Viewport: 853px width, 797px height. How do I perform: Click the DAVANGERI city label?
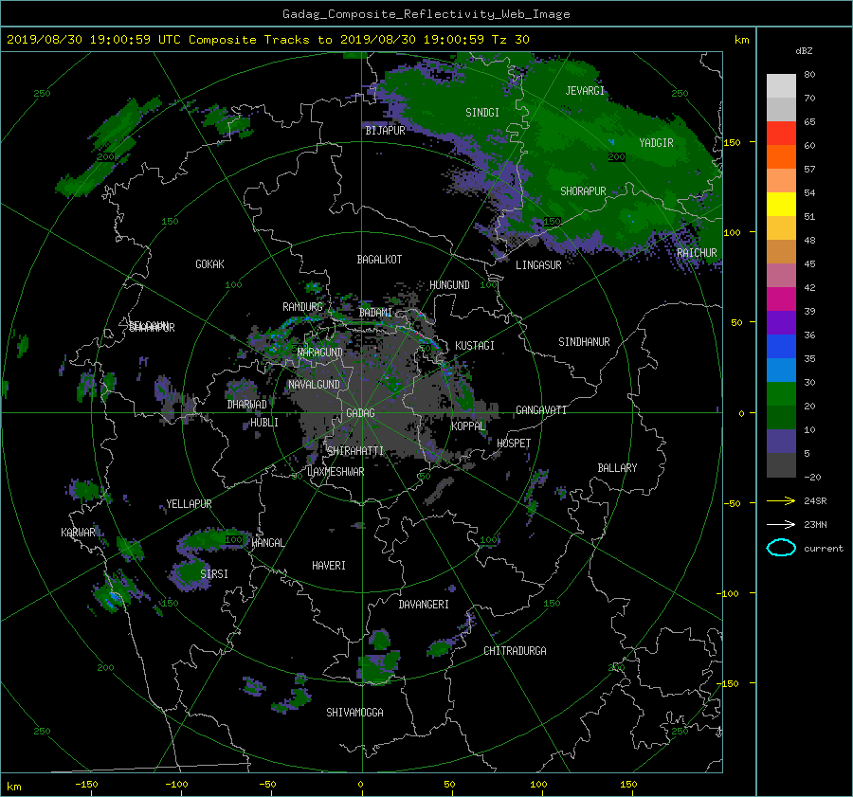point(424,605)
